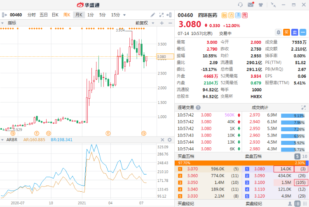Open the skin theme shirt icon

pyautogui.click(x=261, y=5)
